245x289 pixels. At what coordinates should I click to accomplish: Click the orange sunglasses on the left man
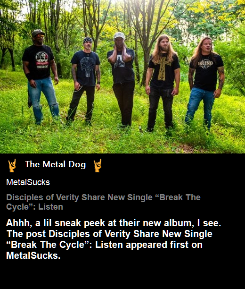[40, 36]
